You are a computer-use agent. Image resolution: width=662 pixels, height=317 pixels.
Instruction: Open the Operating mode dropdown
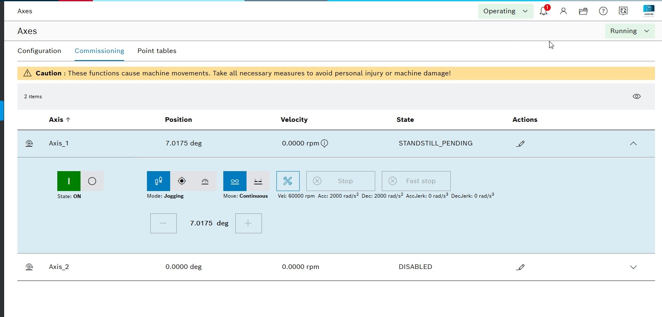coord(506,11)
